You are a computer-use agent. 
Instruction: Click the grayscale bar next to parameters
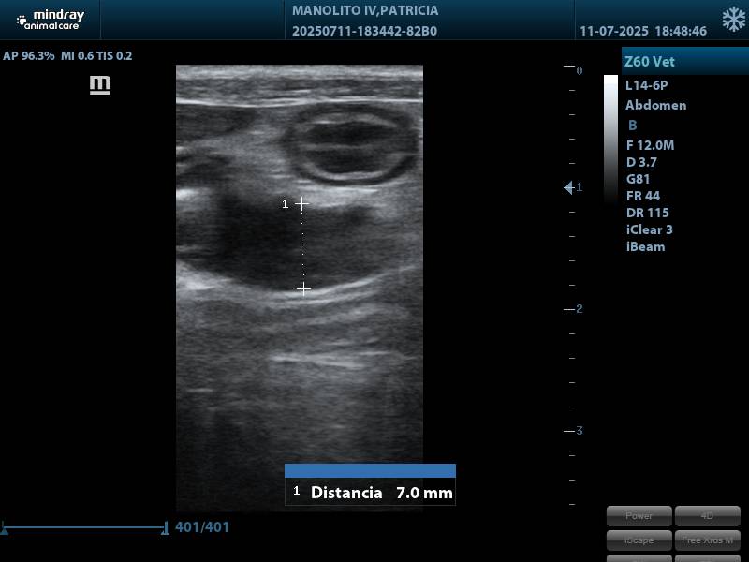pyautogui.click(x=610, y=139)
